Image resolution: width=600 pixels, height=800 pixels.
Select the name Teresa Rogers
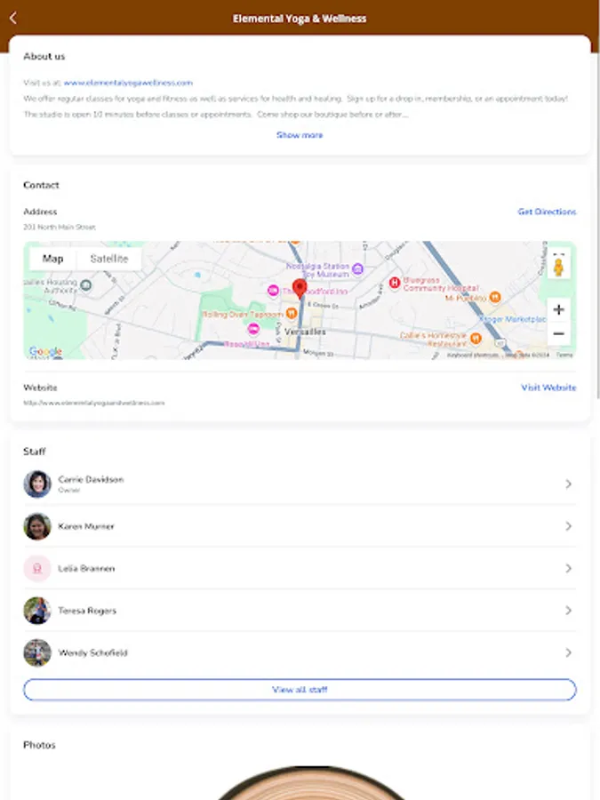pos(87,611)
